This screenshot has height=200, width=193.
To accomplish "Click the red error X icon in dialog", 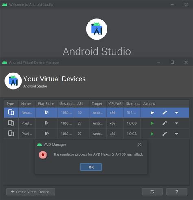I will pos(43,155).
